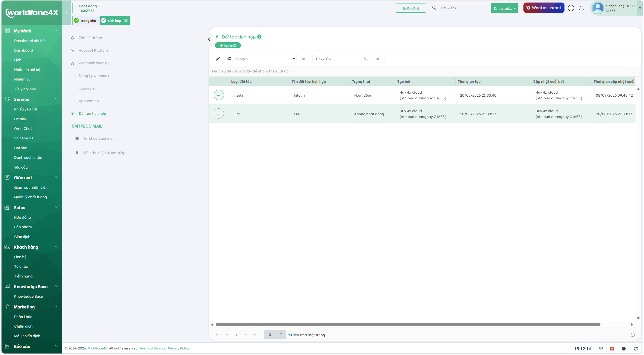Image resolution: width=644 pixels, height=355 pixels.
Task: Switch to the Trang chủ tab
Action: [85, 21]
